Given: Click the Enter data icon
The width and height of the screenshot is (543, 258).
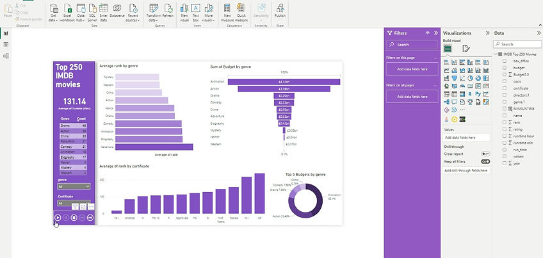Looking at the screenshot, I should (103, 8).
